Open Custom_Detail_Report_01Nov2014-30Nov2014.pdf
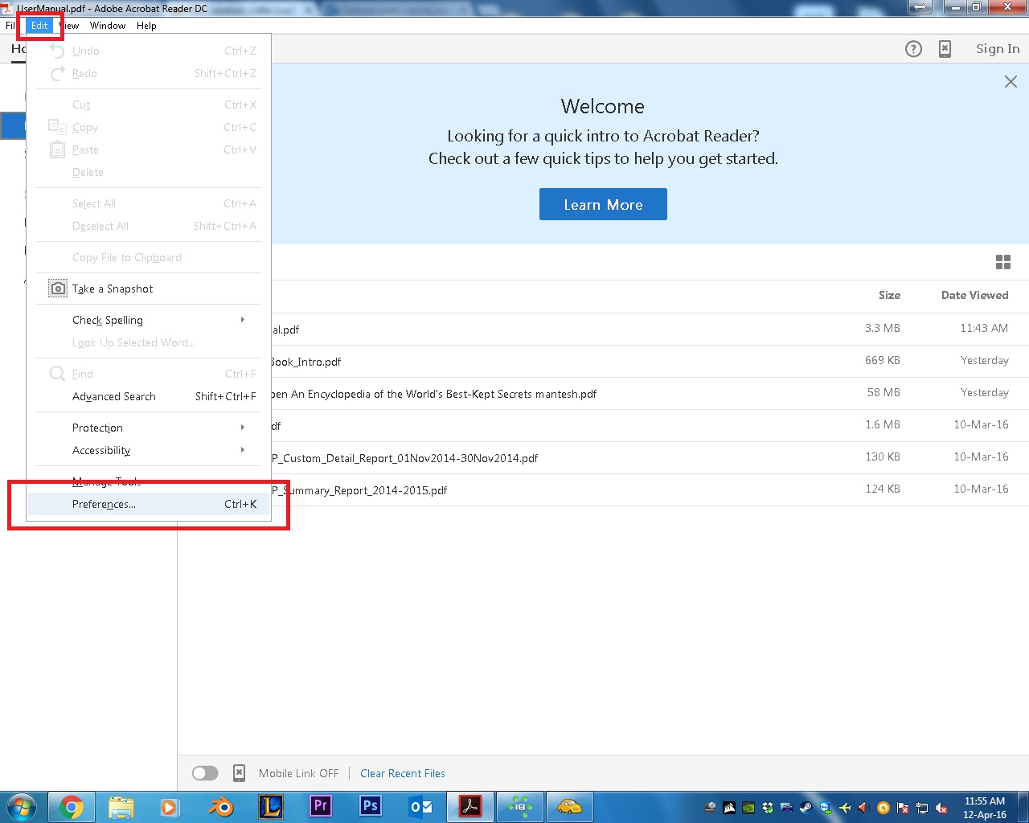Viewport: 1029px width, 823px height. pos(603,457)
